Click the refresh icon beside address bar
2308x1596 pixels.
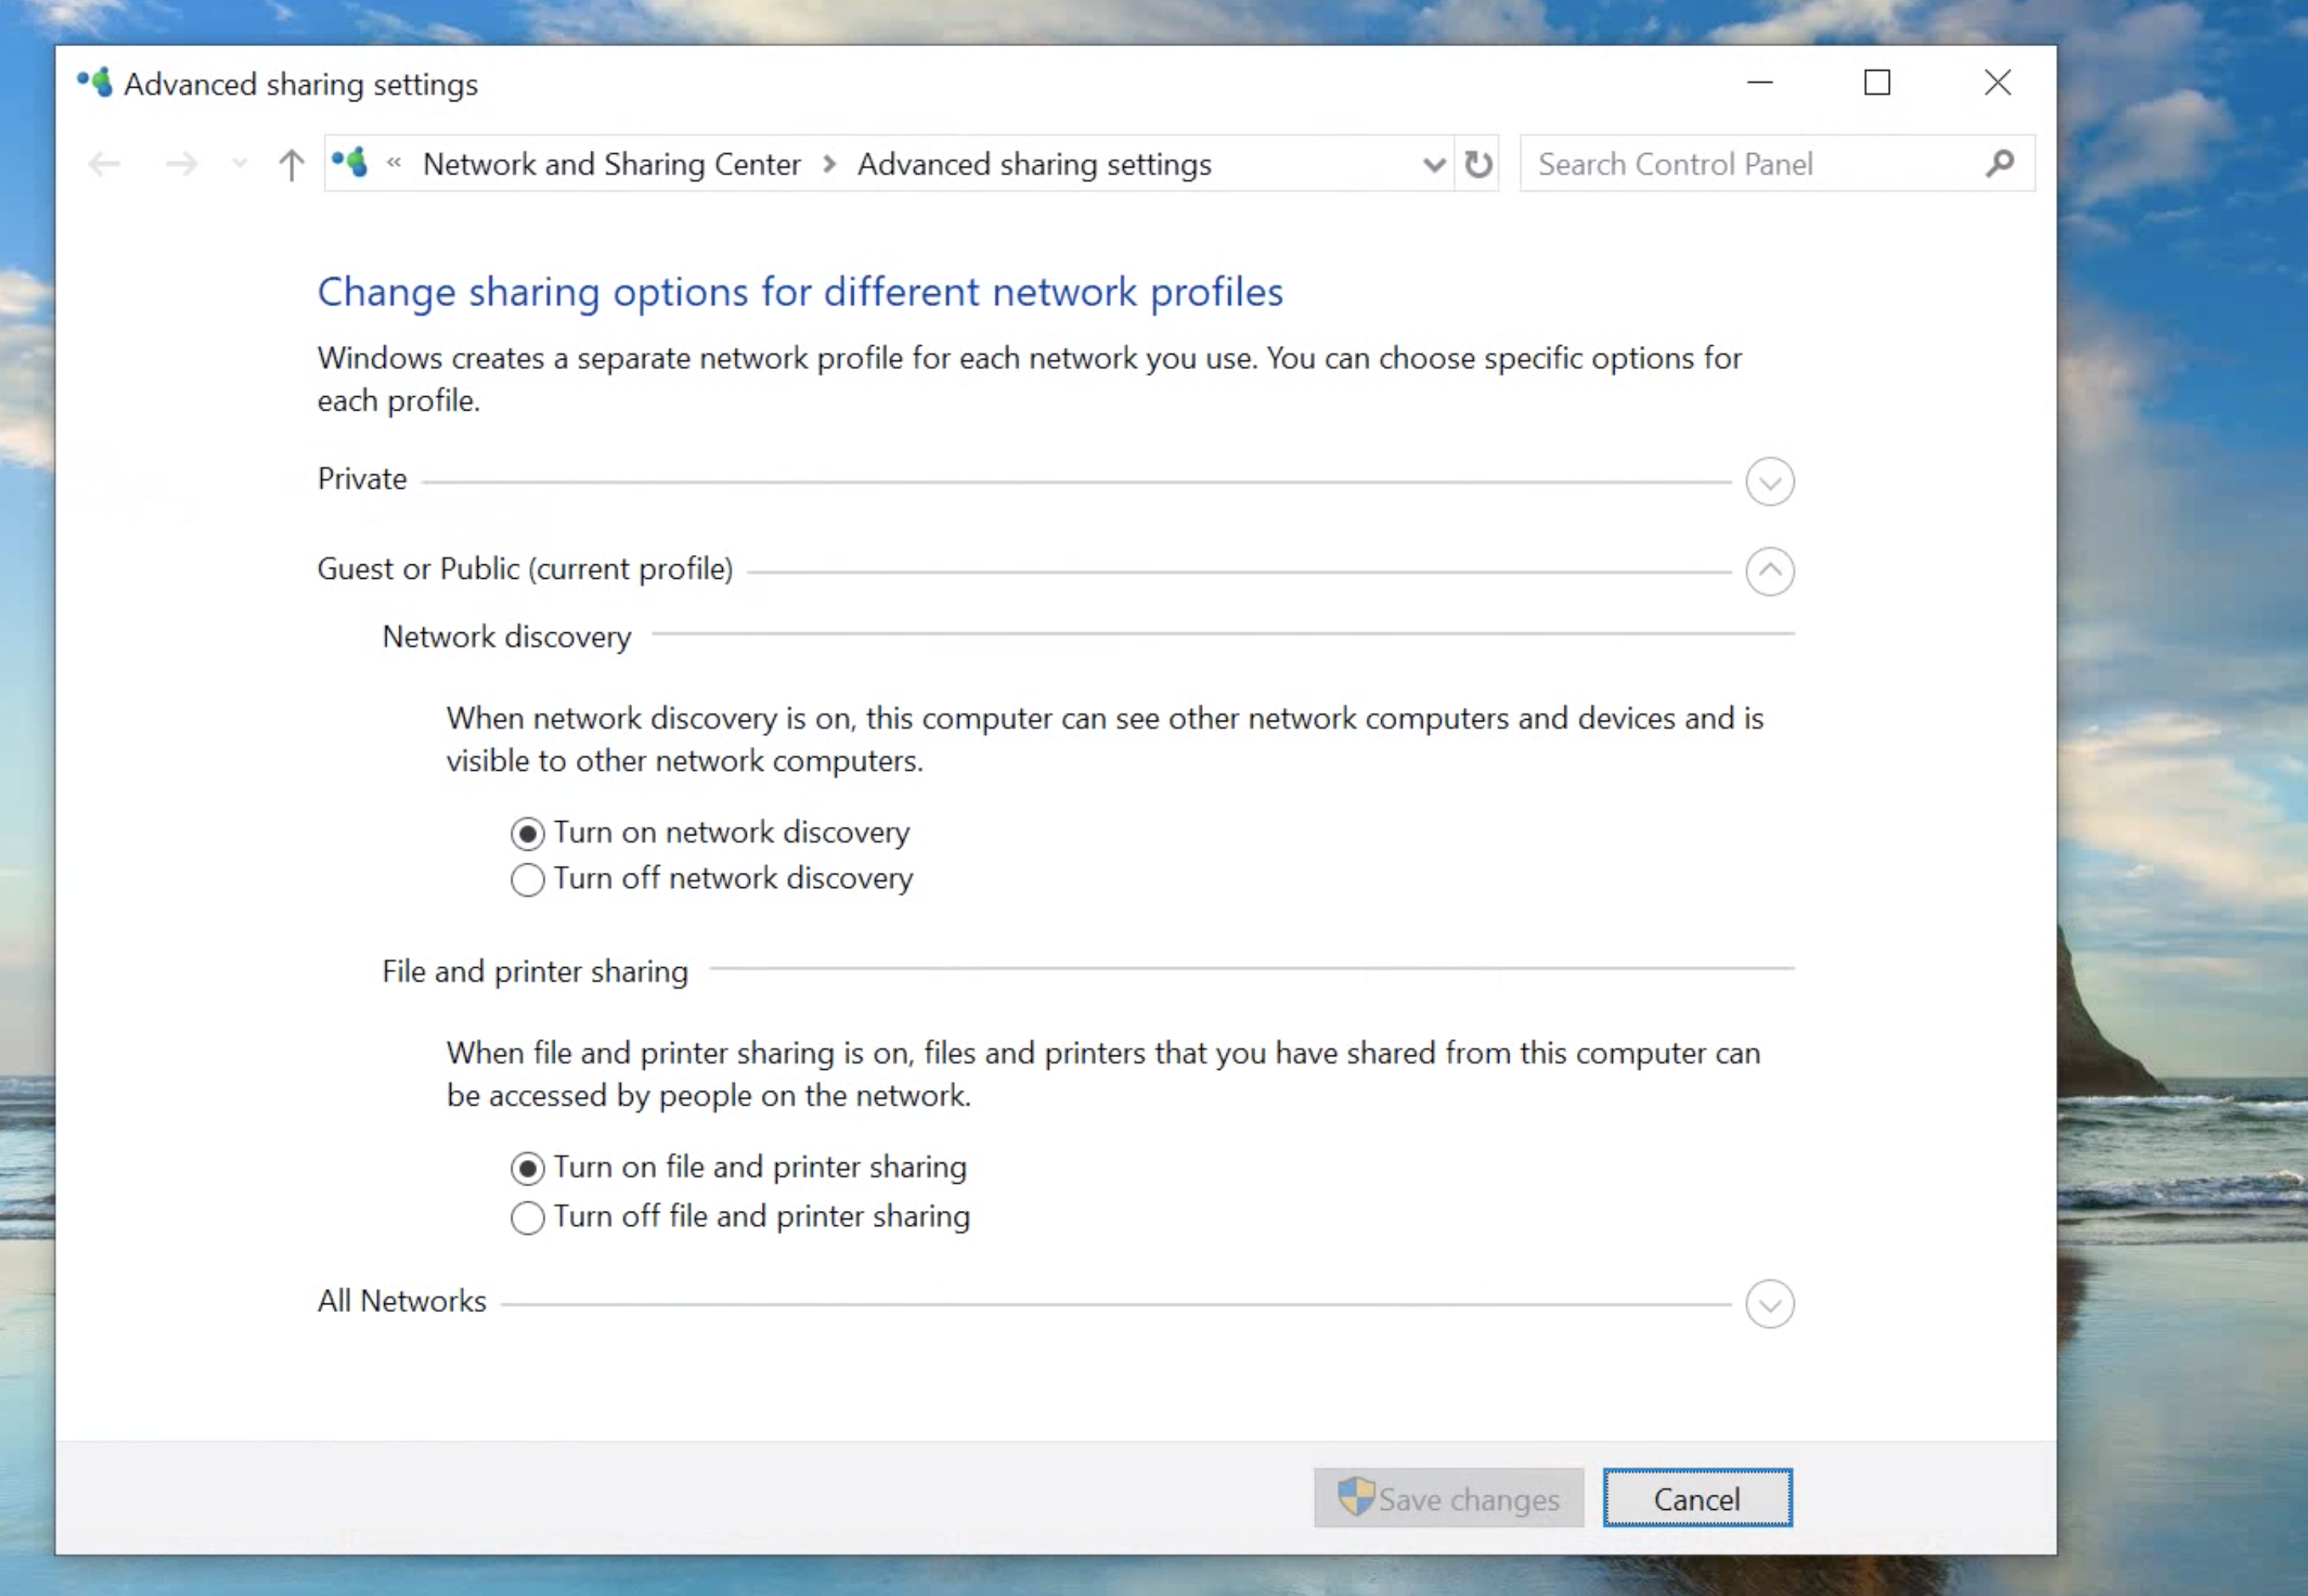[x=1478, y=164]
